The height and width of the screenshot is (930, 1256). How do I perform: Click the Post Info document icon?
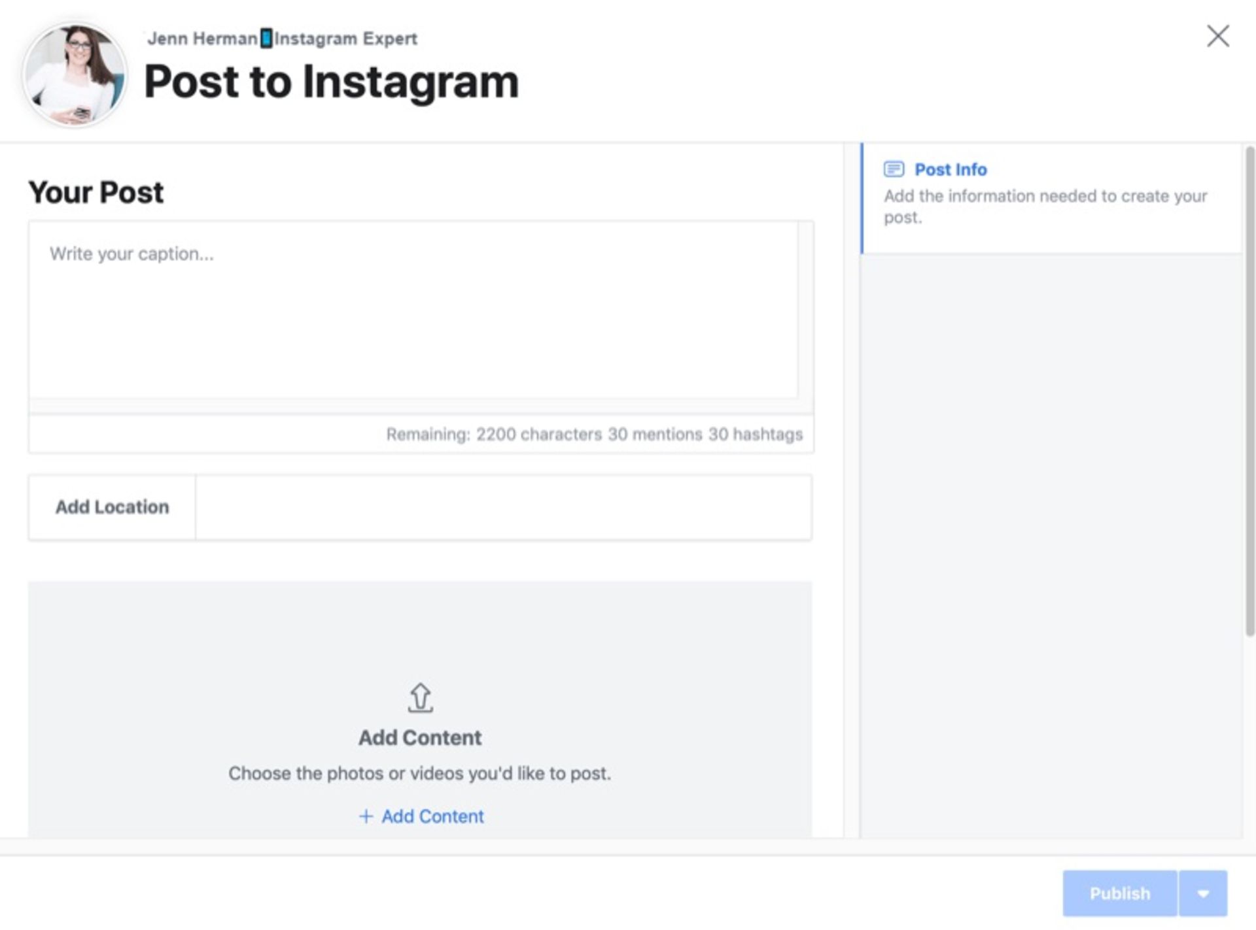(x=892, y=169)
